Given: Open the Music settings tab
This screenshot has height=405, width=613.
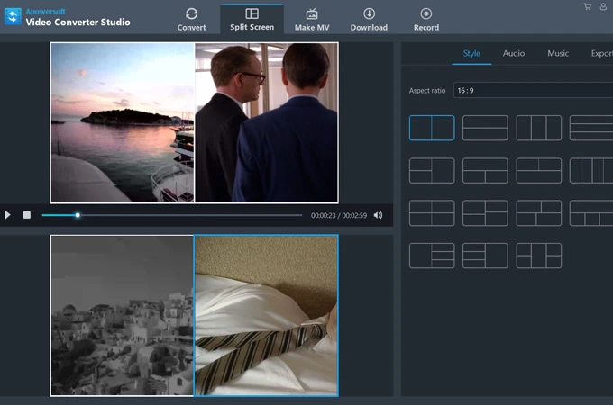Looking at the screenshot, I should point(558,54).
